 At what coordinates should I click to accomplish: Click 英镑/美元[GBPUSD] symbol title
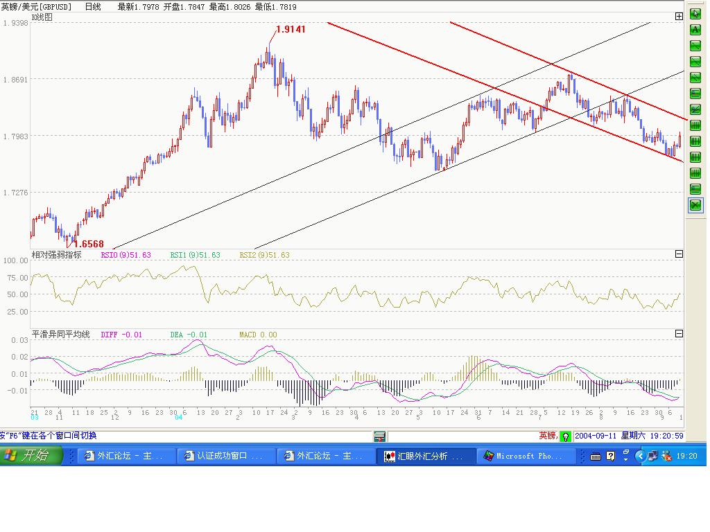[36, 7]
